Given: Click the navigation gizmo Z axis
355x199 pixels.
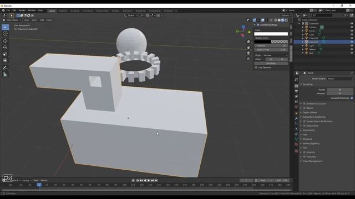Looking at the screenshot, I should [243, 27].
